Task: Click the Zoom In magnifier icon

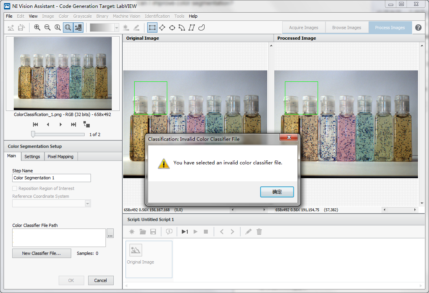Action: [37, 28]
